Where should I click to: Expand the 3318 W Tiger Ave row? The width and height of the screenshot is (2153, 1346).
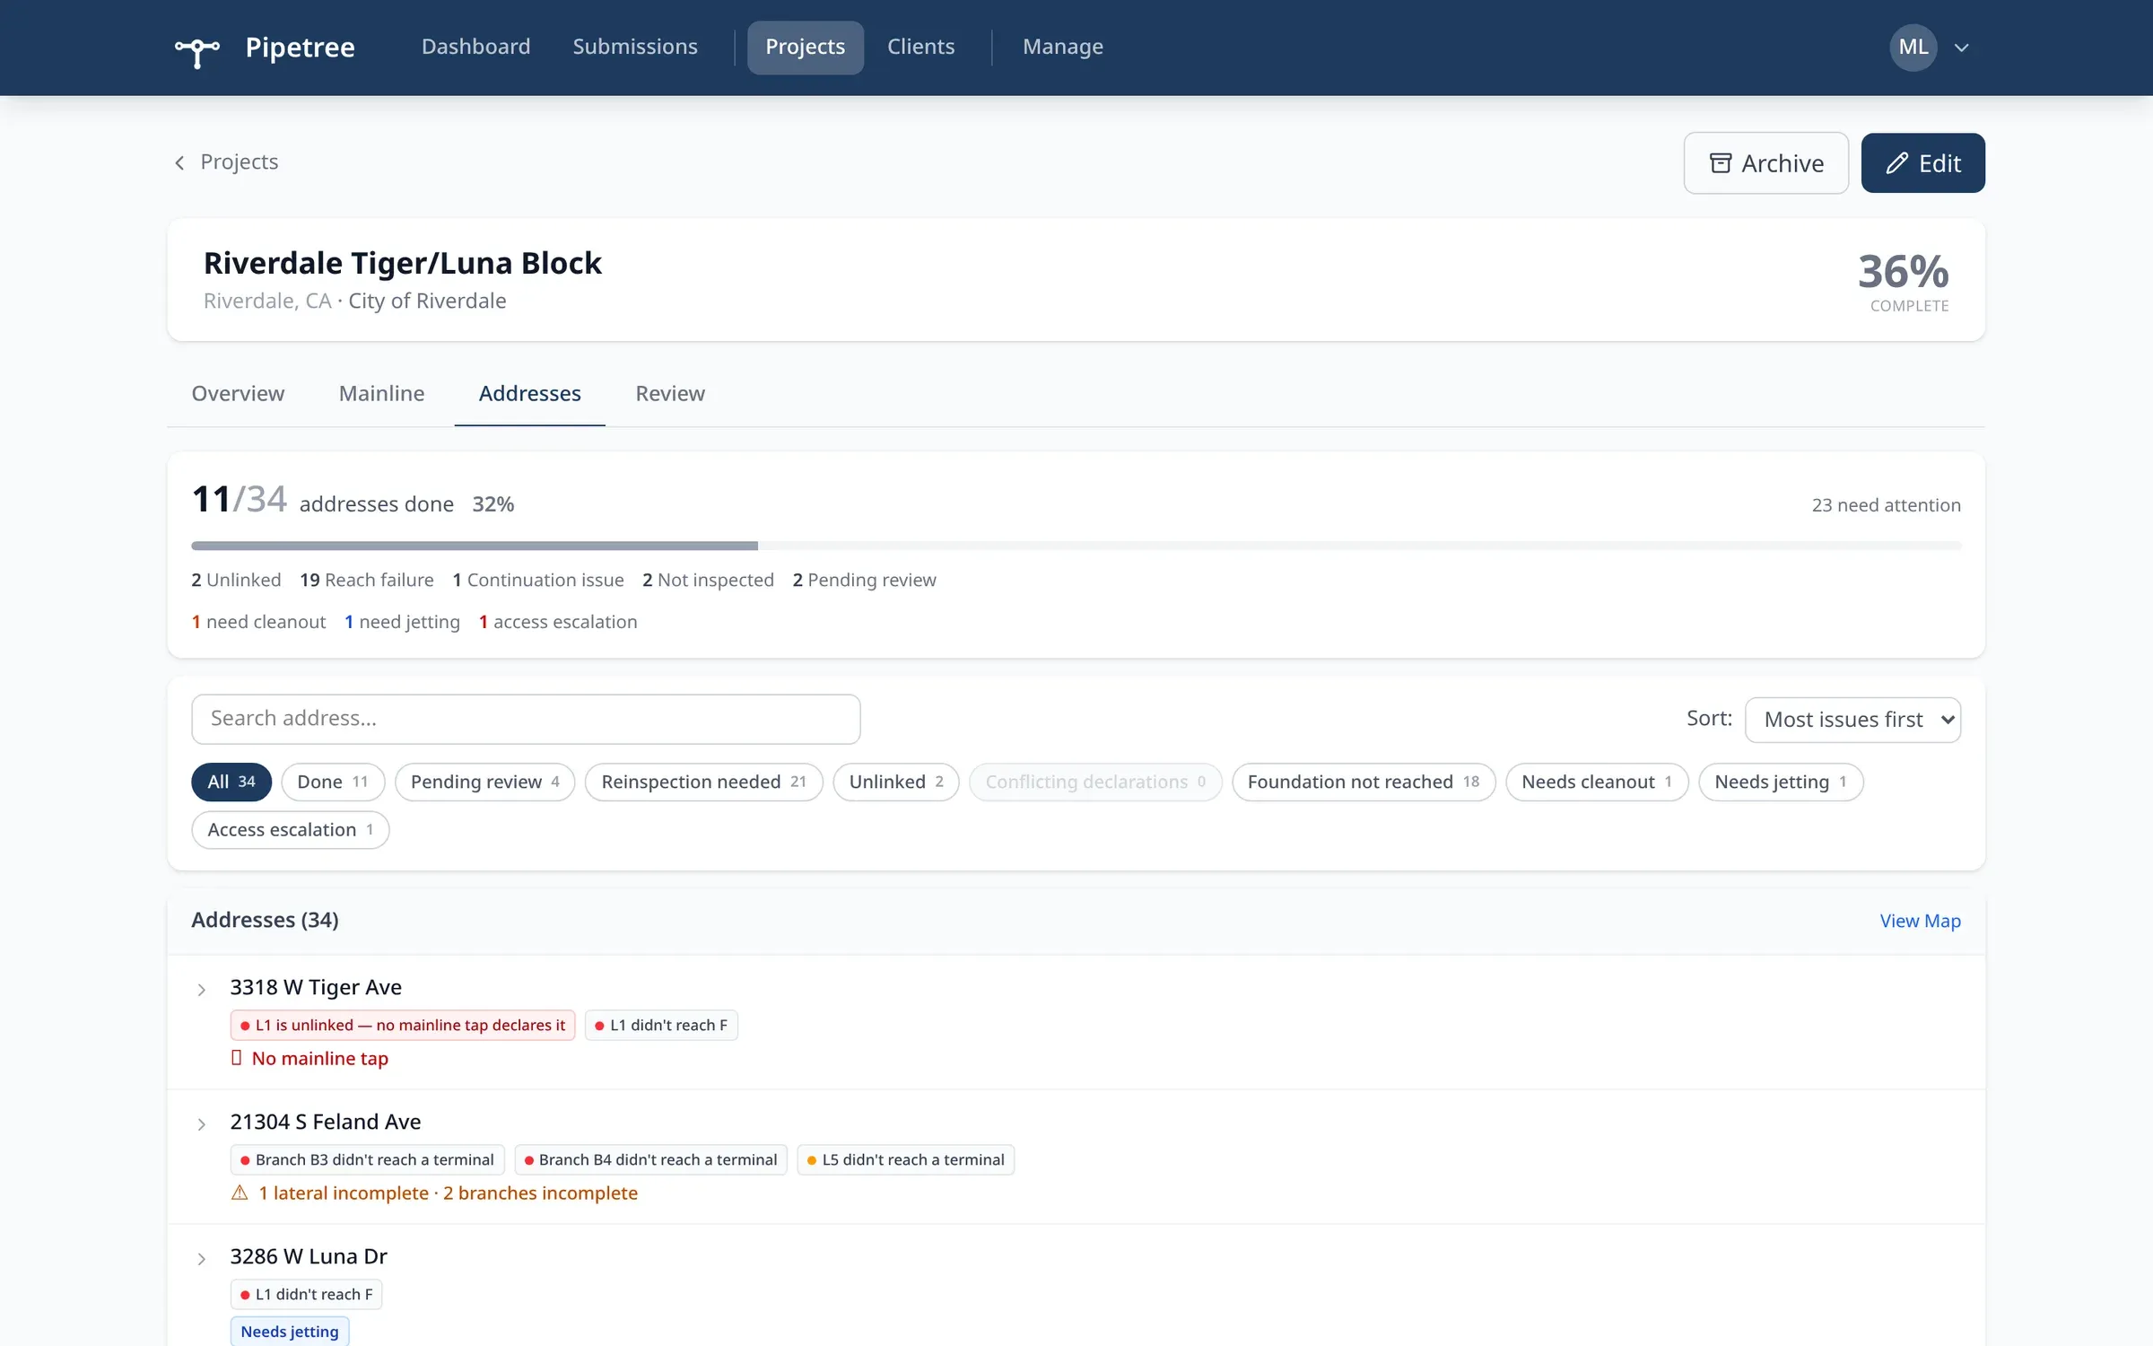[x=202, y=990]
